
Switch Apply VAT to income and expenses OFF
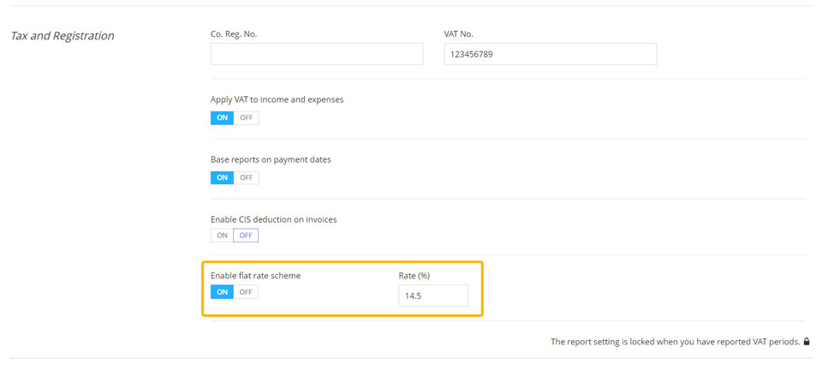pos(247,117)
